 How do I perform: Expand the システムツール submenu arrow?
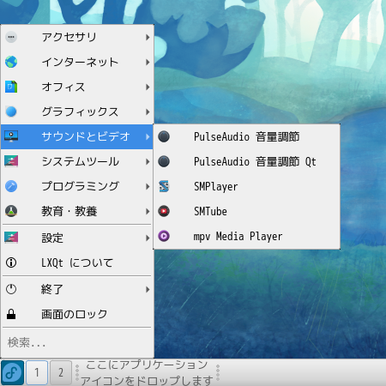point(148,162)
